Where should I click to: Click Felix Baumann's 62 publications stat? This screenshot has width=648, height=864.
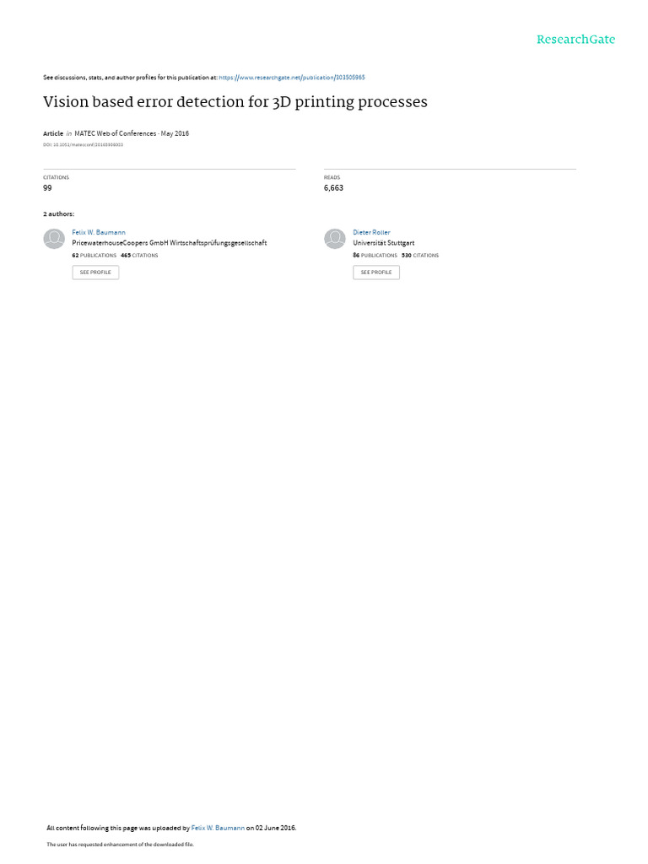click(94, 256)
